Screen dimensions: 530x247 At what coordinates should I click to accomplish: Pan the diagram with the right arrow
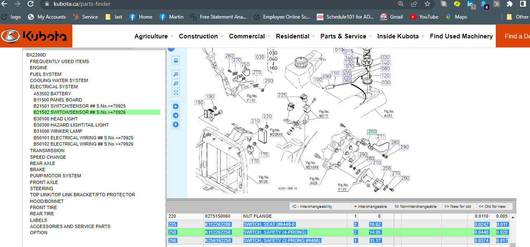pos(176,115)
